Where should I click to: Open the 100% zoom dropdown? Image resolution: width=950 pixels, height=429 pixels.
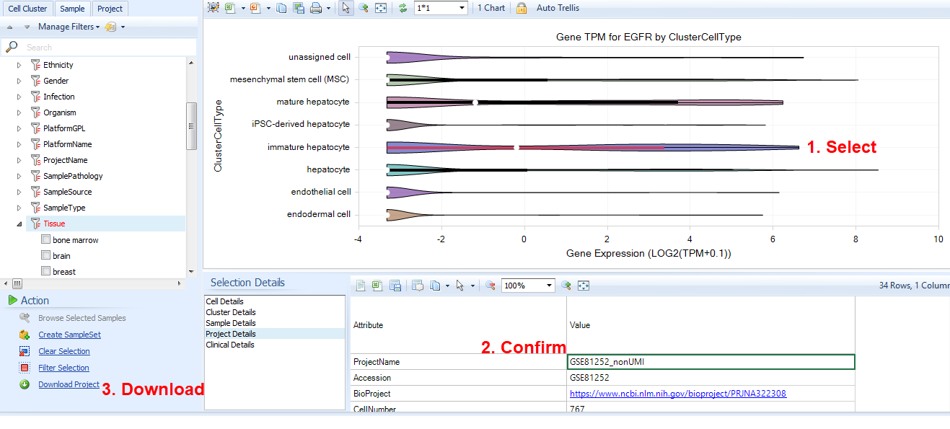tap(549, 286)
